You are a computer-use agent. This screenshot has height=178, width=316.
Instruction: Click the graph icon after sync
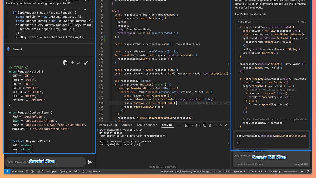tap(33, 171)
